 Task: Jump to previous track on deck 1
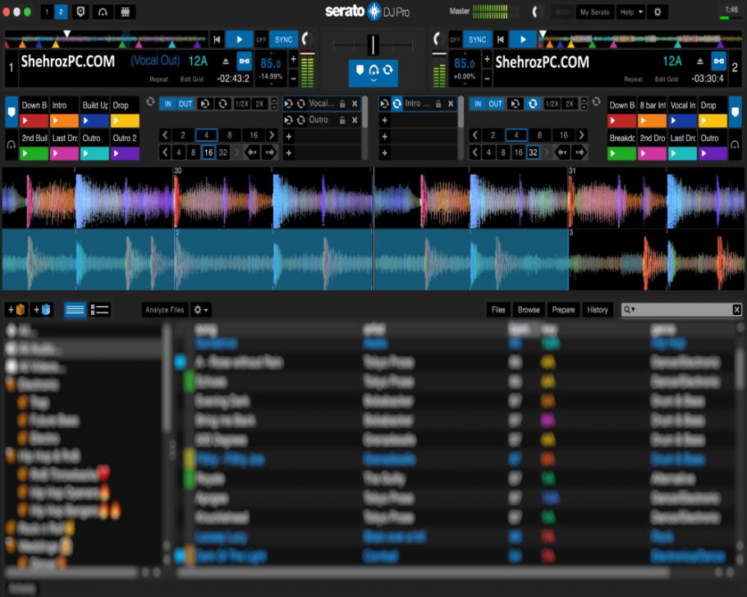point(217,39)
